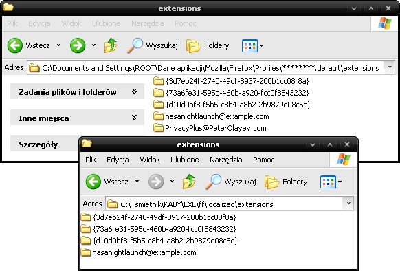The image size is (400, 271).
Task: Click views icon in front window toolbar
Action: 328,182
